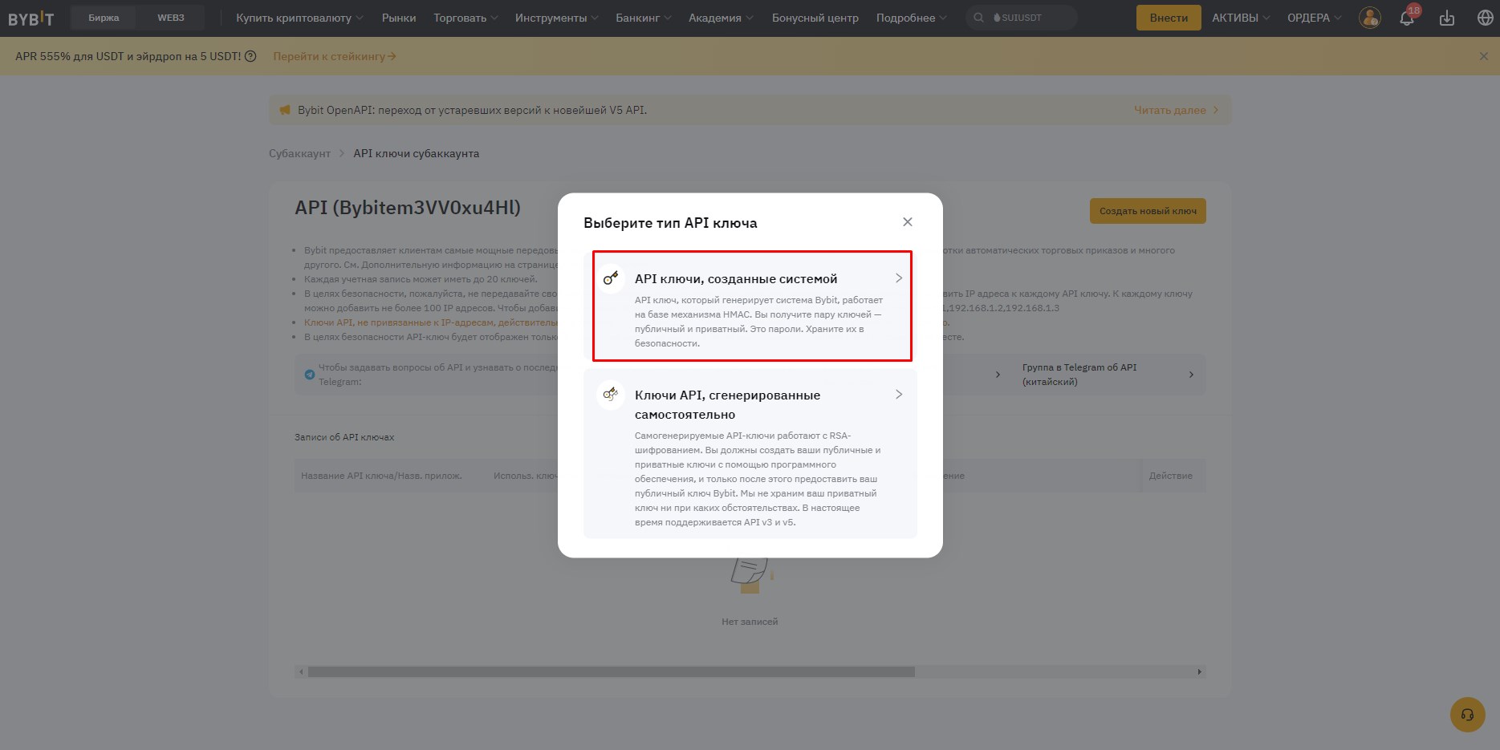Viewport: 1500px width, 750px height.
Task: Select Ключи API, сгенерированные самостоятельно option
Action: click(750, 453)
